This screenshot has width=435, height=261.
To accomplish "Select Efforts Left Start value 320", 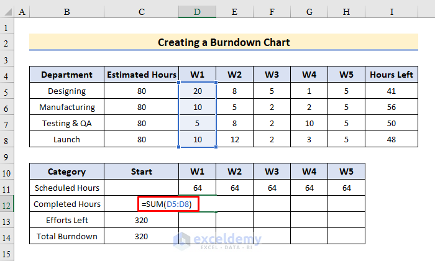I will 142,220.
